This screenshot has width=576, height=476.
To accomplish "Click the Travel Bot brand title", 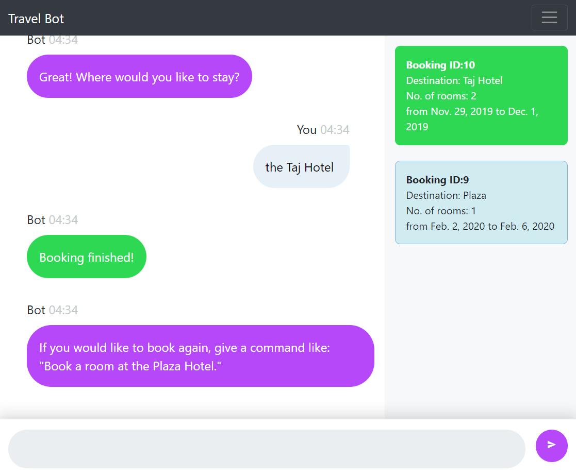I will (36, 19).
